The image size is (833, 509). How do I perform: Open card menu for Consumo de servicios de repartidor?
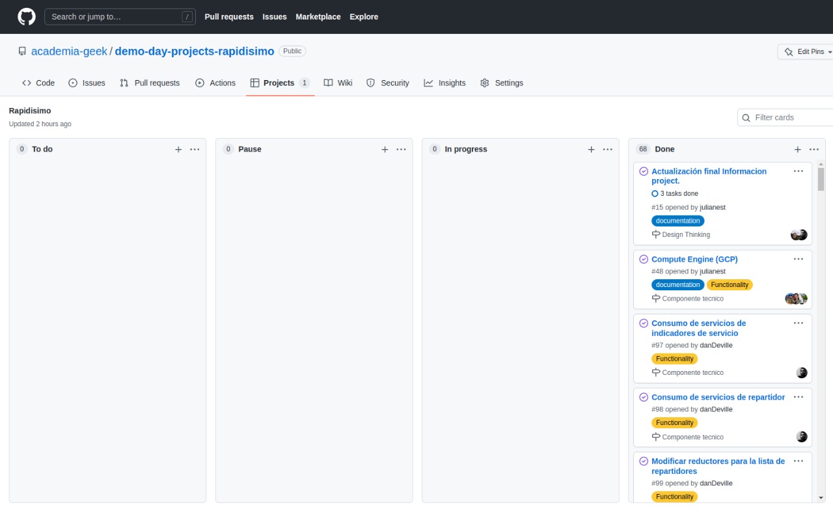click(x=799, y=396)
